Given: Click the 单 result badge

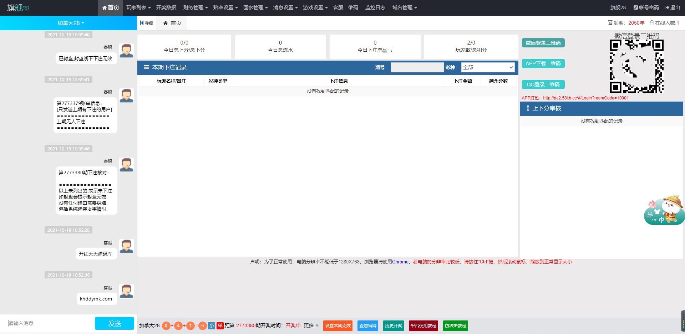Looking at the screenshot, I should click(220, 325).
